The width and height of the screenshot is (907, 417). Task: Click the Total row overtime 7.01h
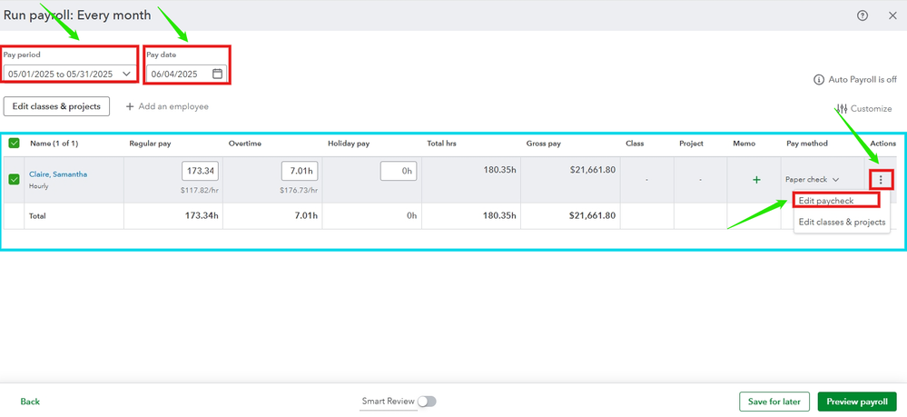304,215
